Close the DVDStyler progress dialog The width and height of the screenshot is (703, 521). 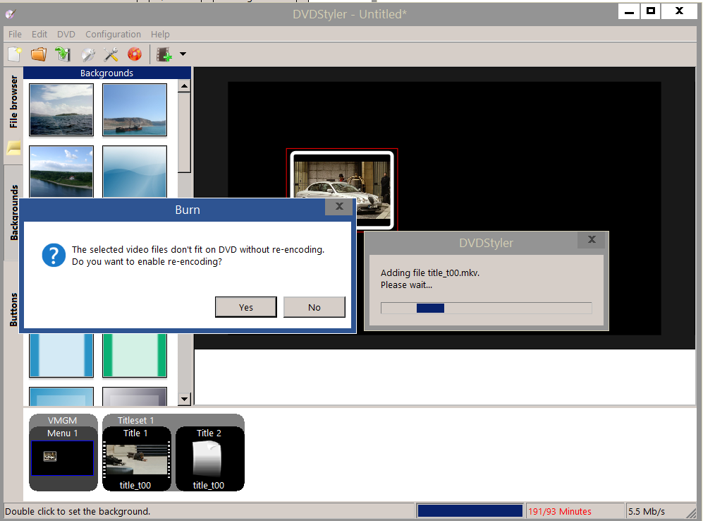tap(592, 239)
